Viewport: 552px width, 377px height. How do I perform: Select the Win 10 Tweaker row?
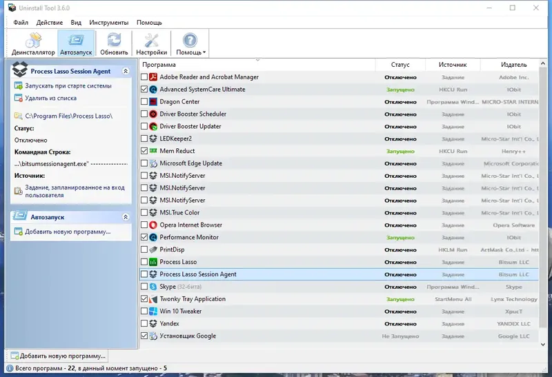(x=339, y=312)
